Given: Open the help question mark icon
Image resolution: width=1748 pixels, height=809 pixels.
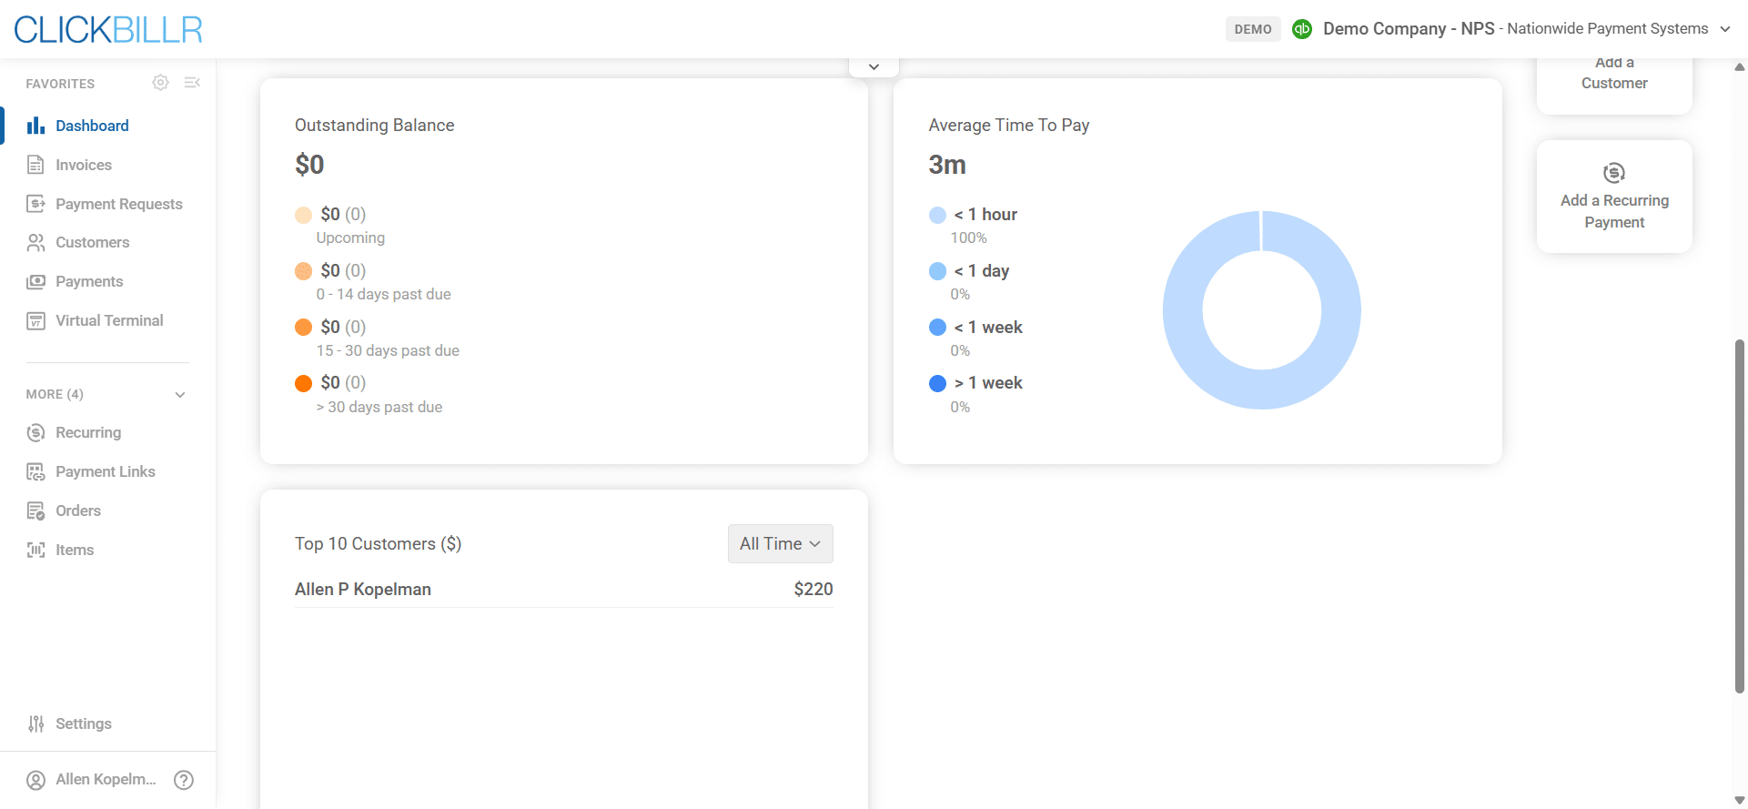Looking at the screenshot, I should (x=184, y=780).
